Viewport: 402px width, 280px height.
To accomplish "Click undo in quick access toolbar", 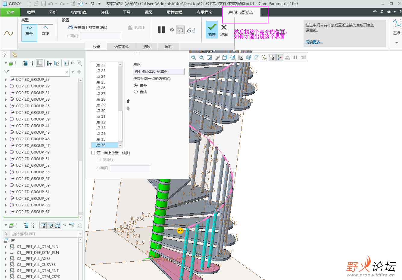I will (x=51, y=4).
